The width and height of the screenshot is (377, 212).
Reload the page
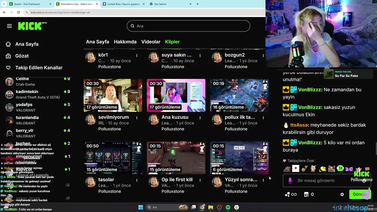[18, 12]
